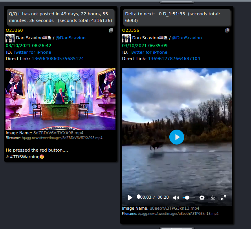The width and height of the screenshot is (251, 229).
Task: Copy post 023356 using the clipboard icon
Action: click(227, 30)
